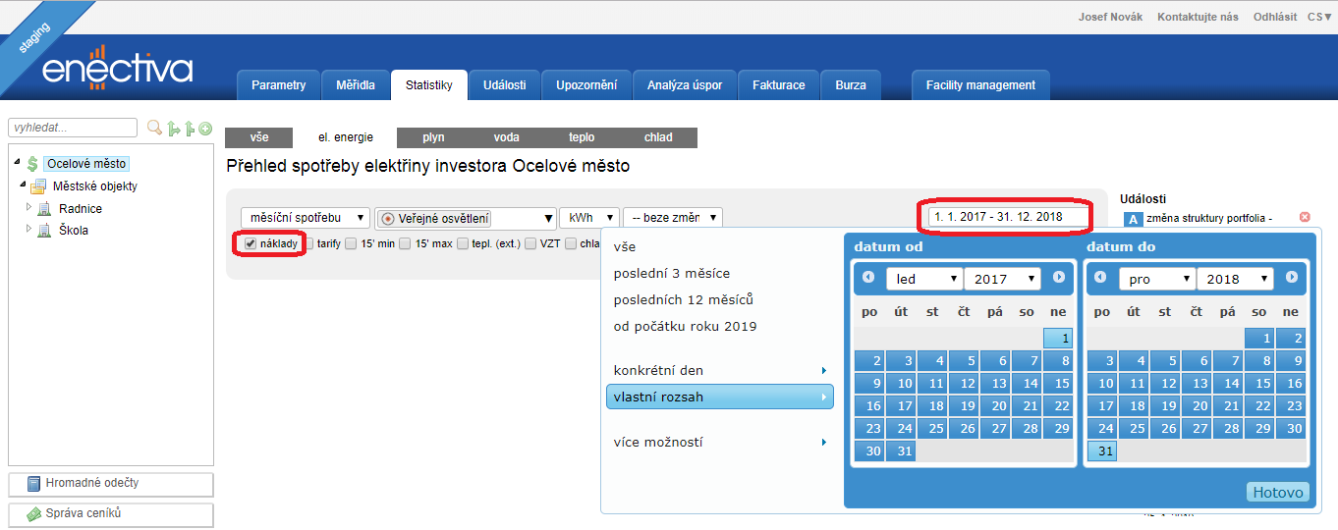Click the blue A event badge
The image size is (1338, 530).
pyautogui.click(x=1131, y=221)
